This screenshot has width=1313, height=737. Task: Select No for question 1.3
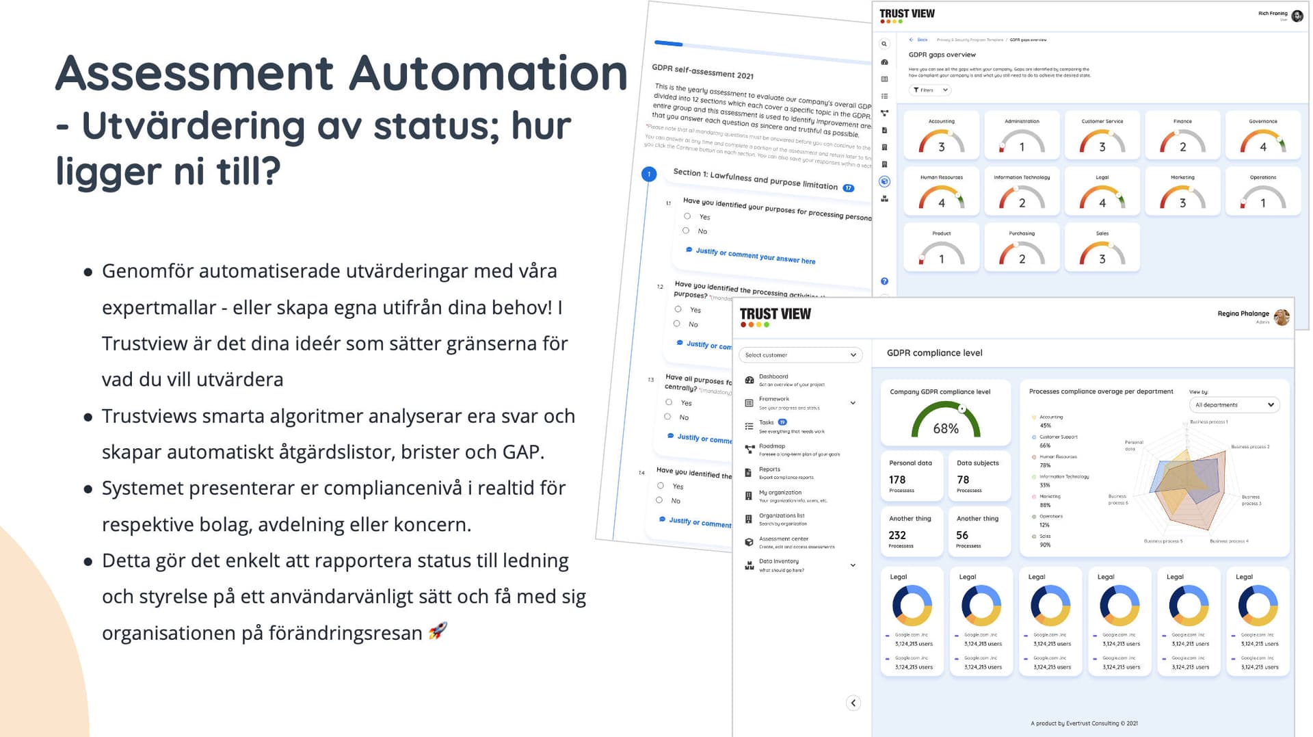(x=667, y=416)
